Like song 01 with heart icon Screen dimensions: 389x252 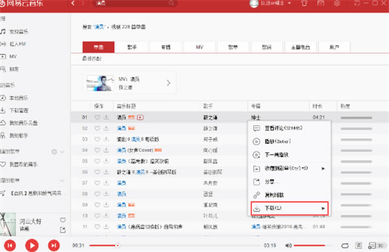97,117
